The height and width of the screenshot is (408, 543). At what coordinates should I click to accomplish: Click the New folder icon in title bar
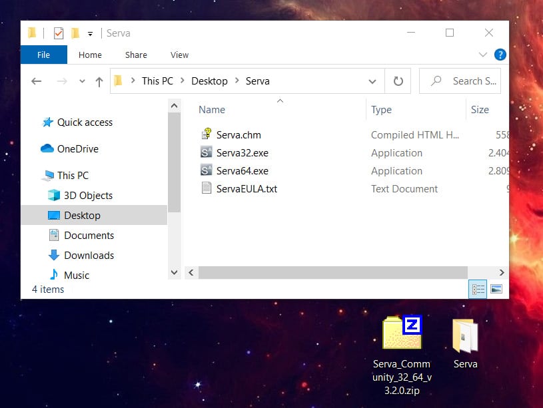[x=75, y=33]
